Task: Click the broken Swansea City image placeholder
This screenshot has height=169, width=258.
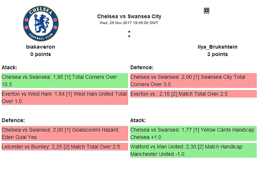Action: [x=207, y=11]
